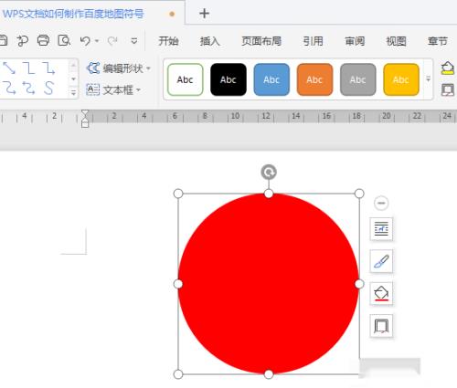Switch to the 页面布局 tab
The width and height of the screenshot is (457, 388).
click(x=261, y=41)
